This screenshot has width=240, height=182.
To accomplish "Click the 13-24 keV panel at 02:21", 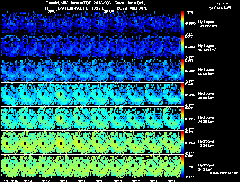I will click(x=118, y=142).
